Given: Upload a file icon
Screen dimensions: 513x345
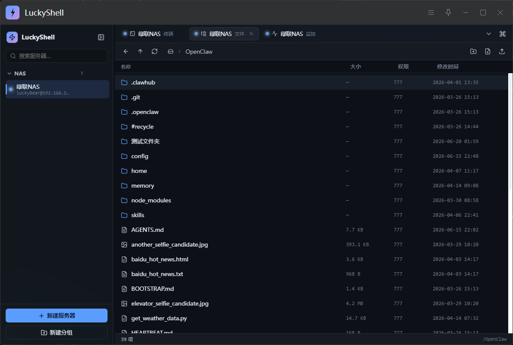Looking at the screenshot, I should 502,51.
